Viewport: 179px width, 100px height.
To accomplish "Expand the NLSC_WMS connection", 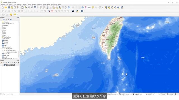I will pos(3,49).
